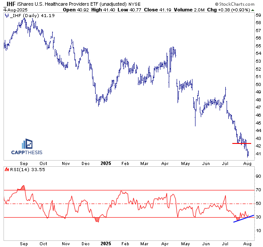Click the 42 label on the price axis

coord(258,146)
